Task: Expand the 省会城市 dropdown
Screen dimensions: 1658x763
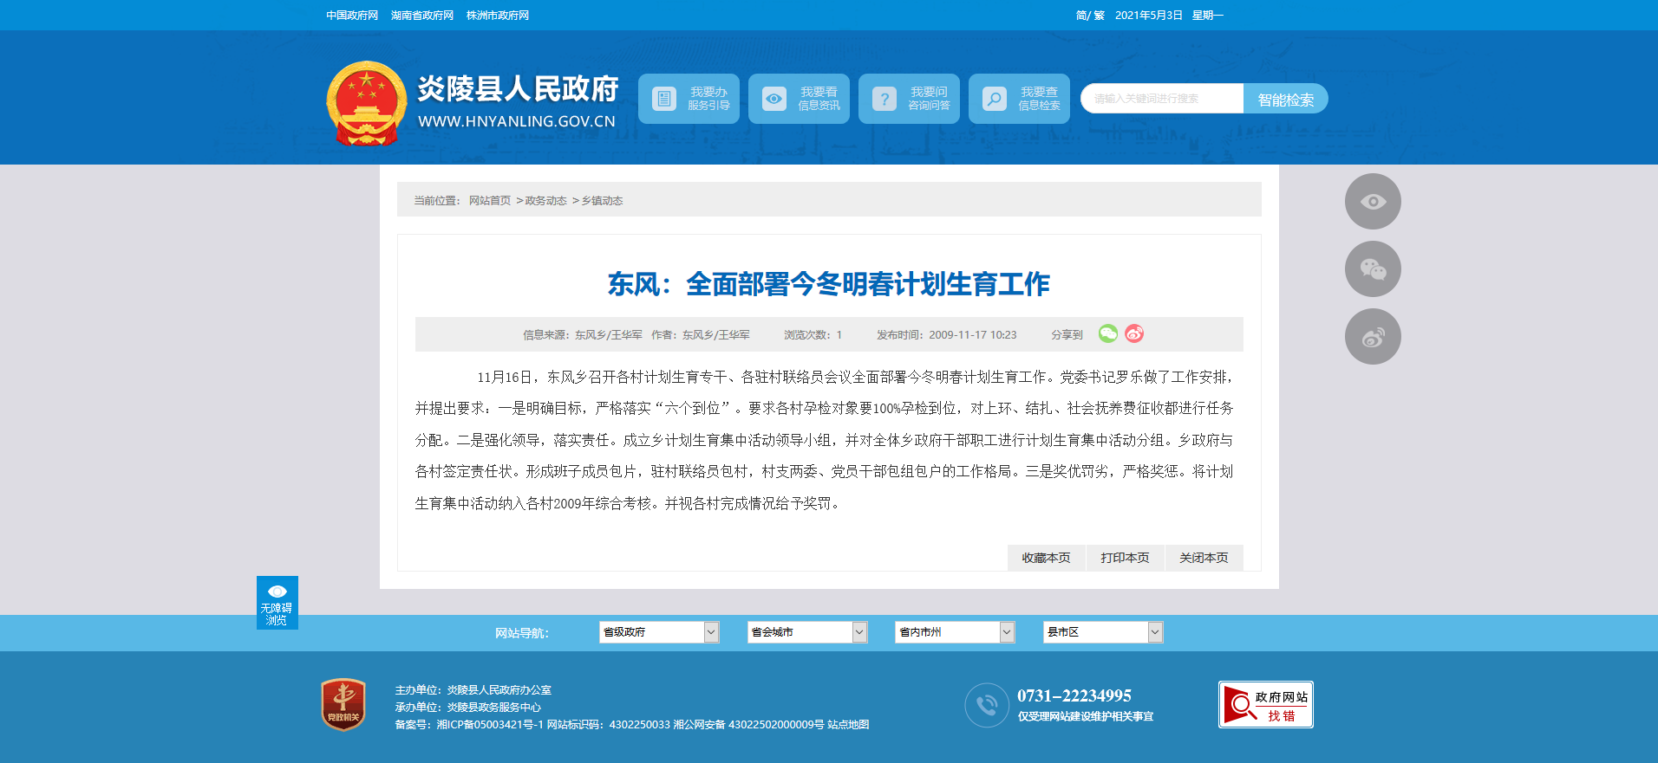Action: [806, 632]
